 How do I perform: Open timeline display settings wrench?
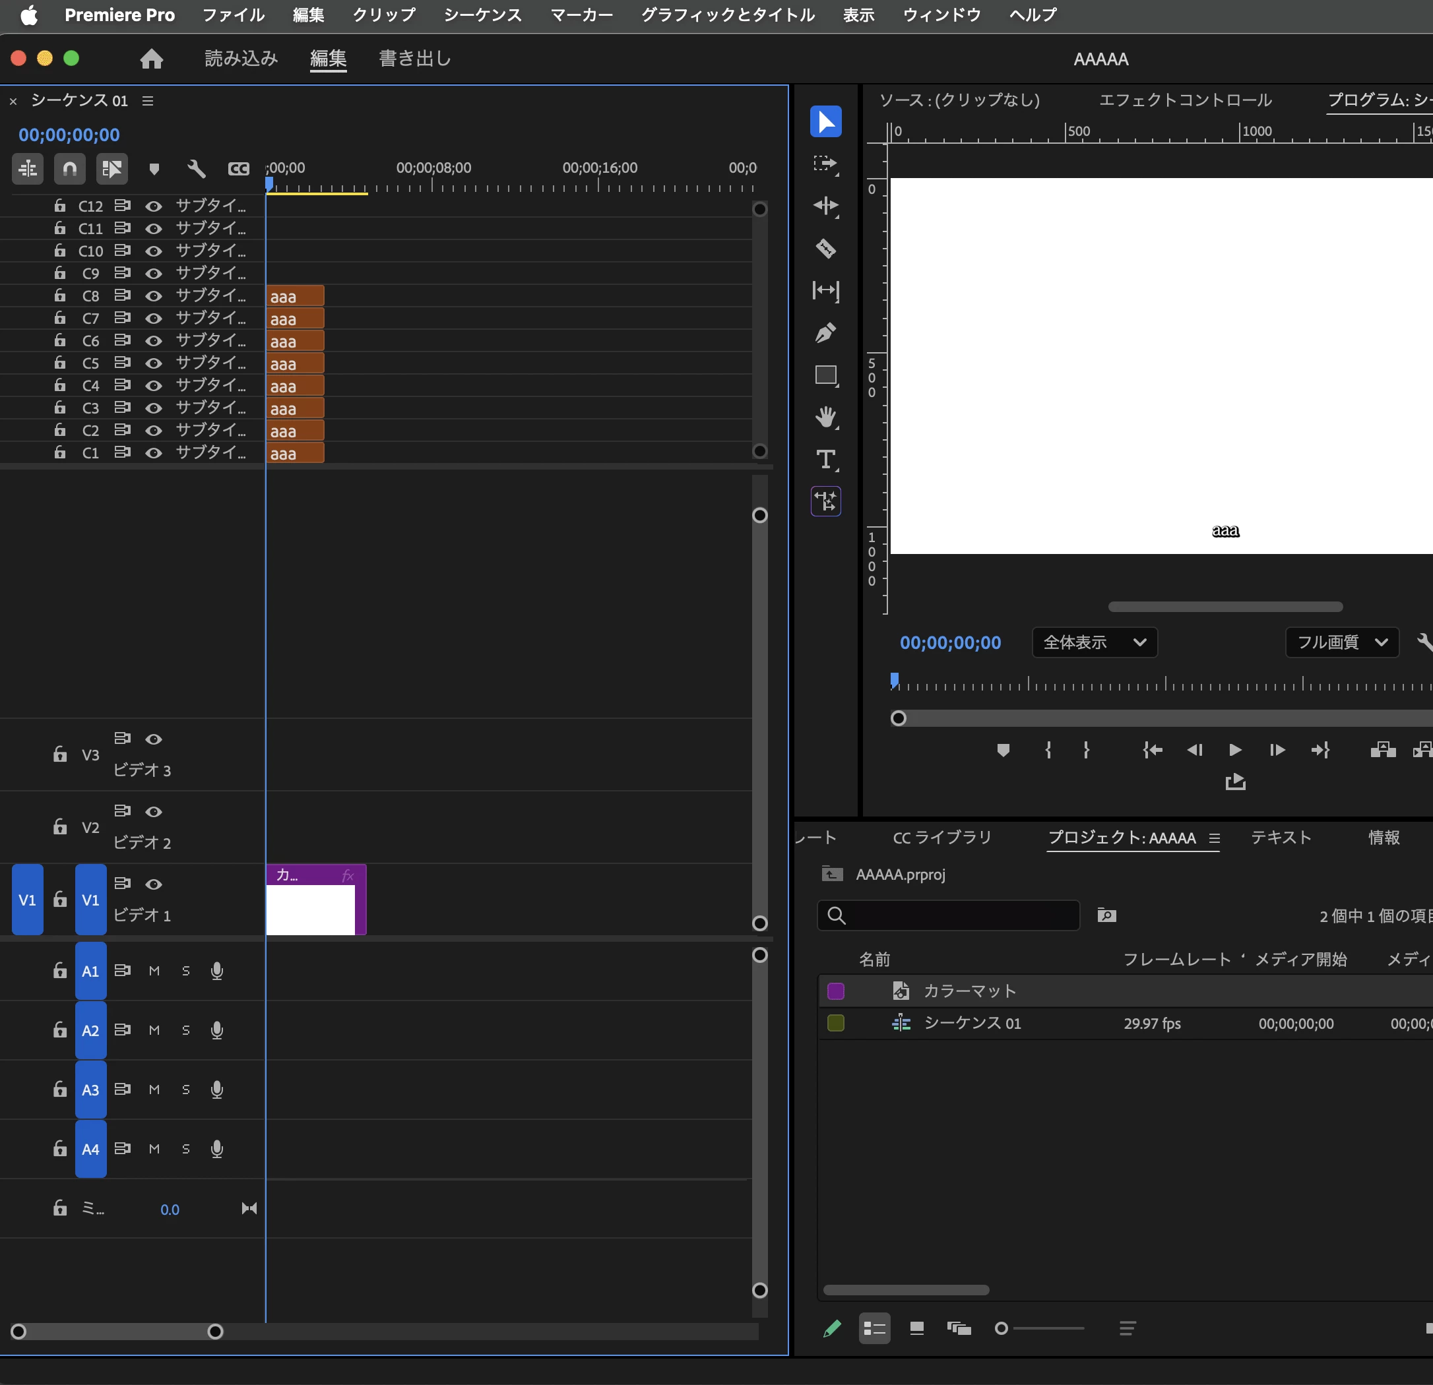coord(196,169)
